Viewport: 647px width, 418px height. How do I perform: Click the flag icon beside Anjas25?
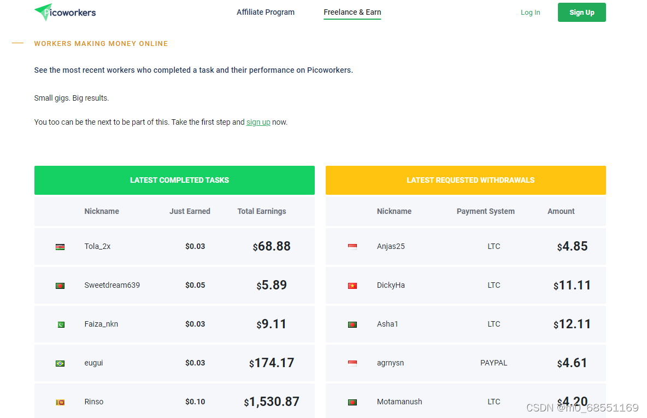click(352, 247)
